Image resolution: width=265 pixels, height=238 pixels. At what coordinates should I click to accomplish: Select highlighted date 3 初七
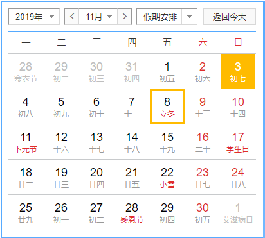pos(238,71)
